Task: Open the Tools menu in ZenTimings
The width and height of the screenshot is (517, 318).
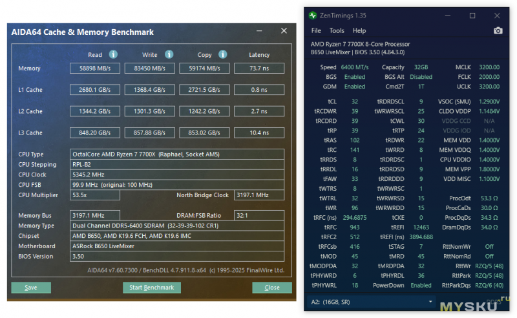Action: coord(337,30)
